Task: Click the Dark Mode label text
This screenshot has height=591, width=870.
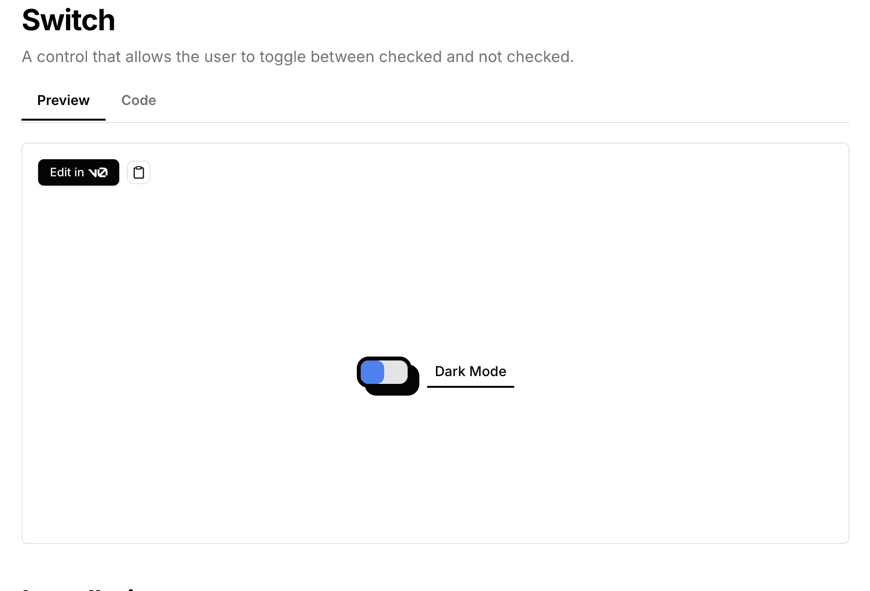Action: 471,371
